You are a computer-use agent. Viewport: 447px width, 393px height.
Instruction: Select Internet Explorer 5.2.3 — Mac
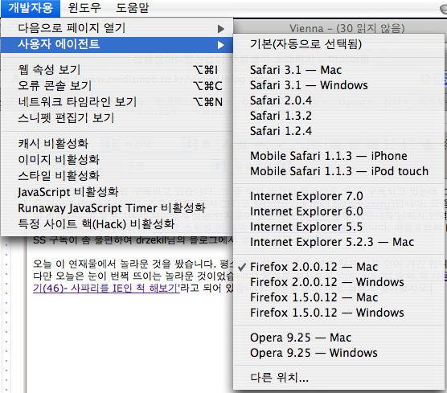pyautogui.click(x=338, y=242)
